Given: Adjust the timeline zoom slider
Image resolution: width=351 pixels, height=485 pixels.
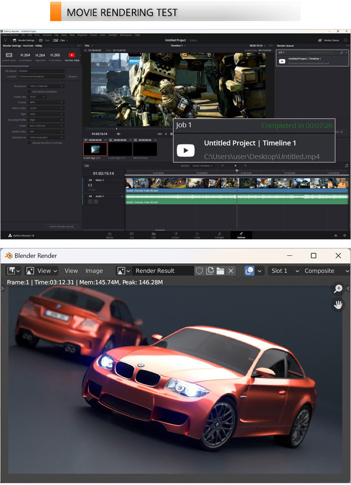Looking at the screenshot, I should [x=234, y=166].
